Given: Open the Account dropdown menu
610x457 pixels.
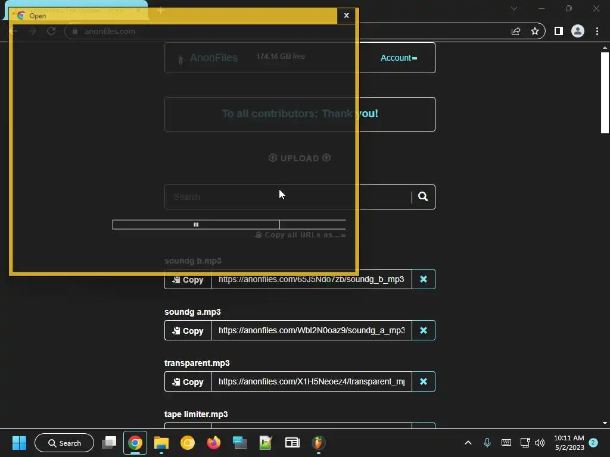Looking at the screenshot, I should point(399,58).
